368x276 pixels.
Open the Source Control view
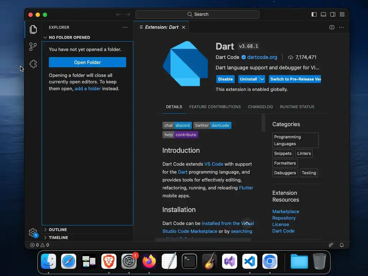(33, 46)
